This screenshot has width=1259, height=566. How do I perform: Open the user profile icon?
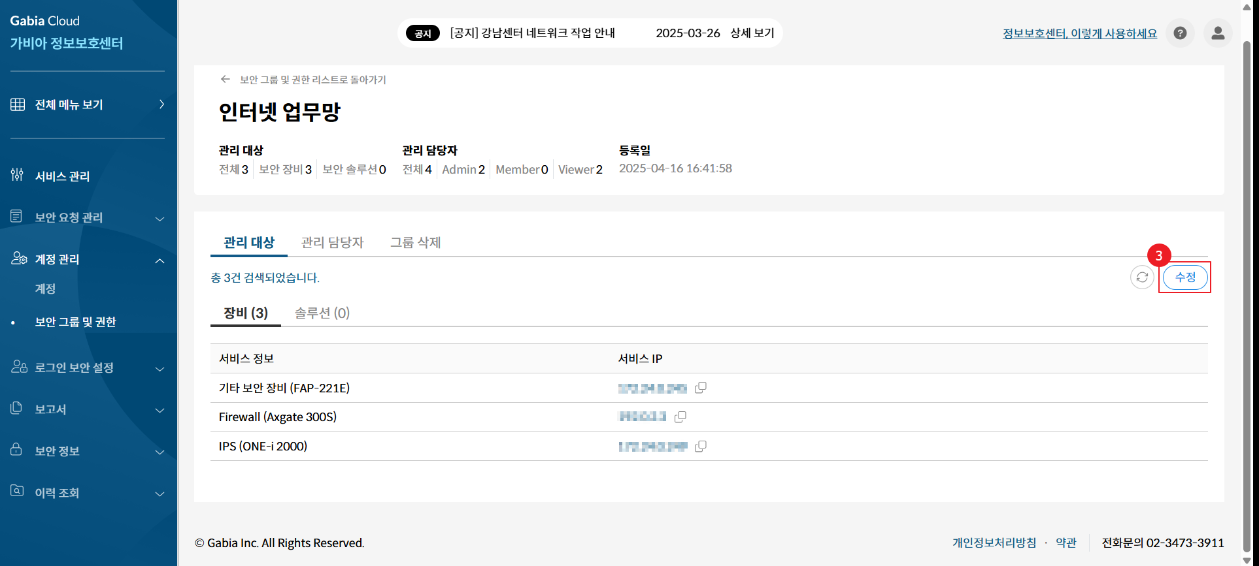[1218, 33]
